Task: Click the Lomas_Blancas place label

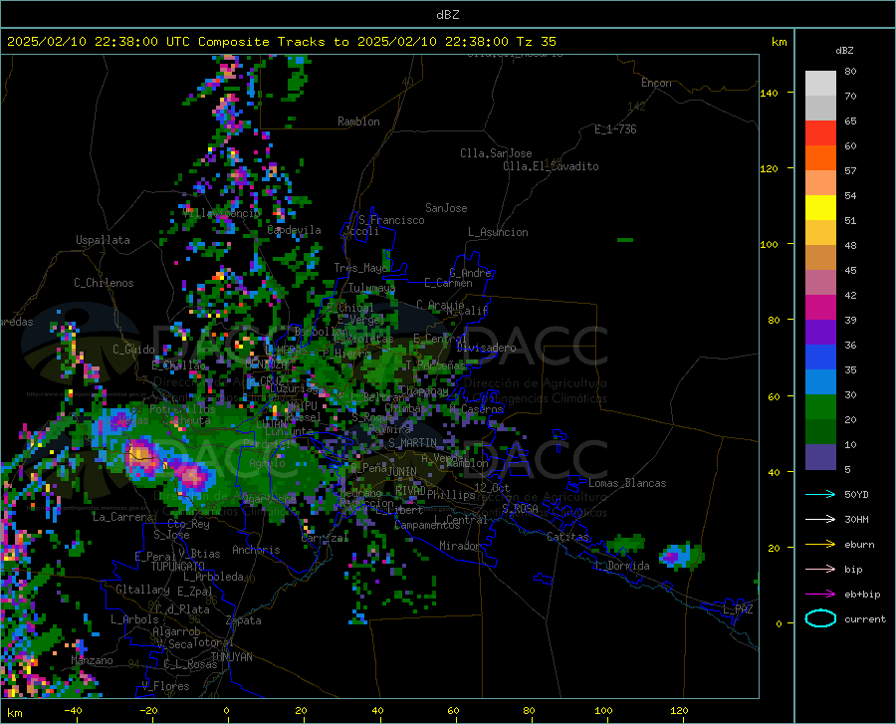Action: [x=627, y=483]
